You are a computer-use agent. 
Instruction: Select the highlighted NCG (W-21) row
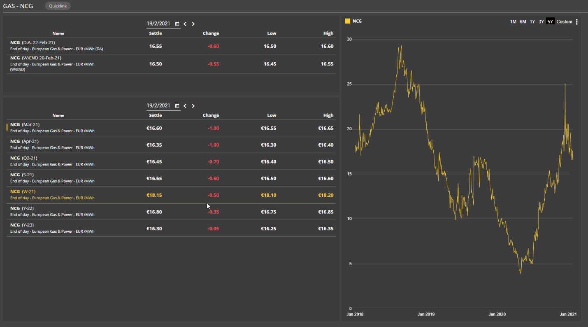[x=171, y=195]
